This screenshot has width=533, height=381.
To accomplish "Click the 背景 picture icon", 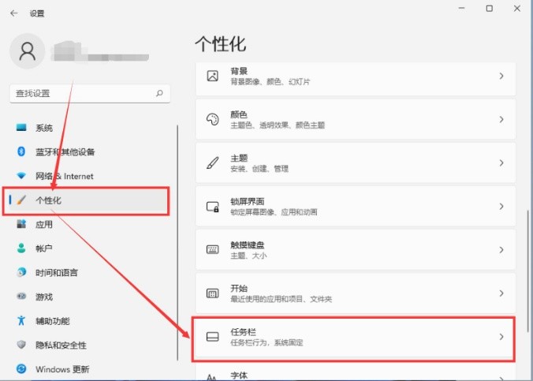I will 213,76.
